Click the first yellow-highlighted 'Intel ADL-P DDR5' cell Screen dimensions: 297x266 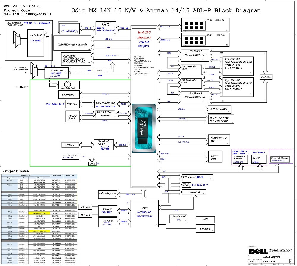point(39,213)
